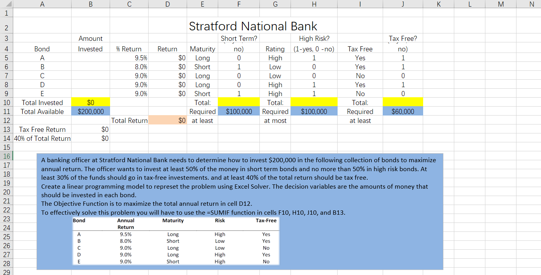
Task: Select the $0 cell beside Tax Free Return
Action: pyautogui.click(x=91, y=129)
